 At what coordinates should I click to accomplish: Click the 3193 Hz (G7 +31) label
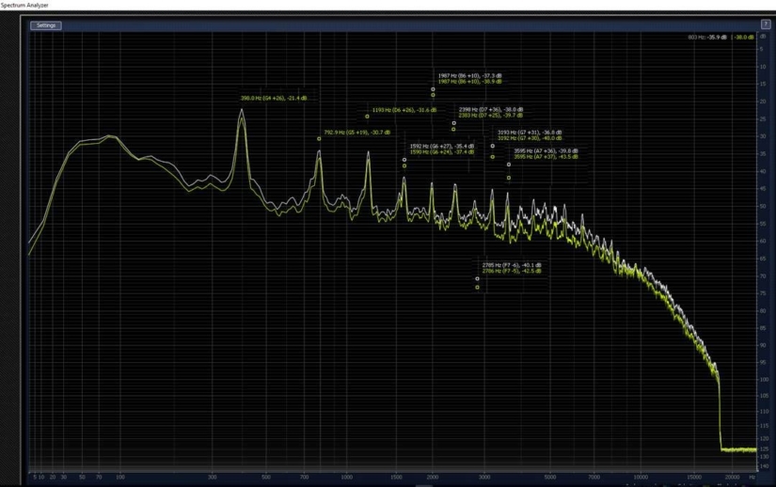tap(530, 133)
